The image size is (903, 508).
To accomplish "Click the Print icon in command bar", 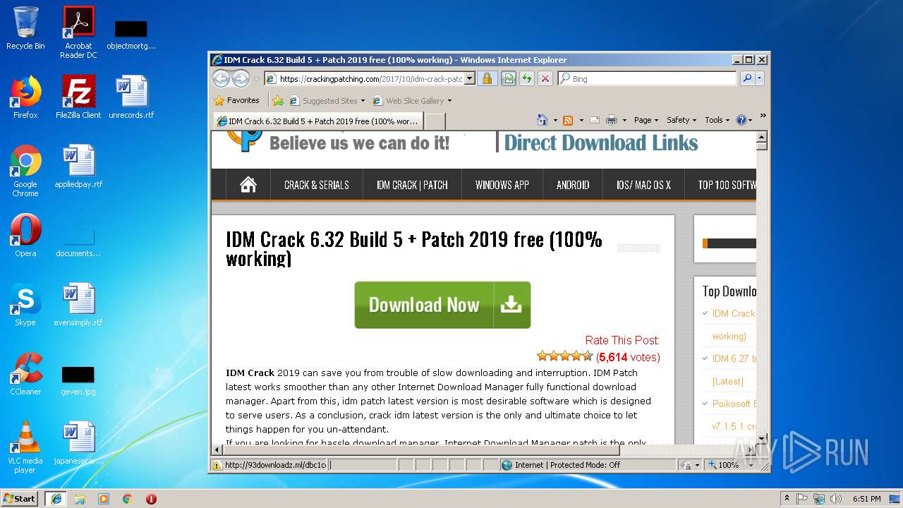I will point(612,120).
